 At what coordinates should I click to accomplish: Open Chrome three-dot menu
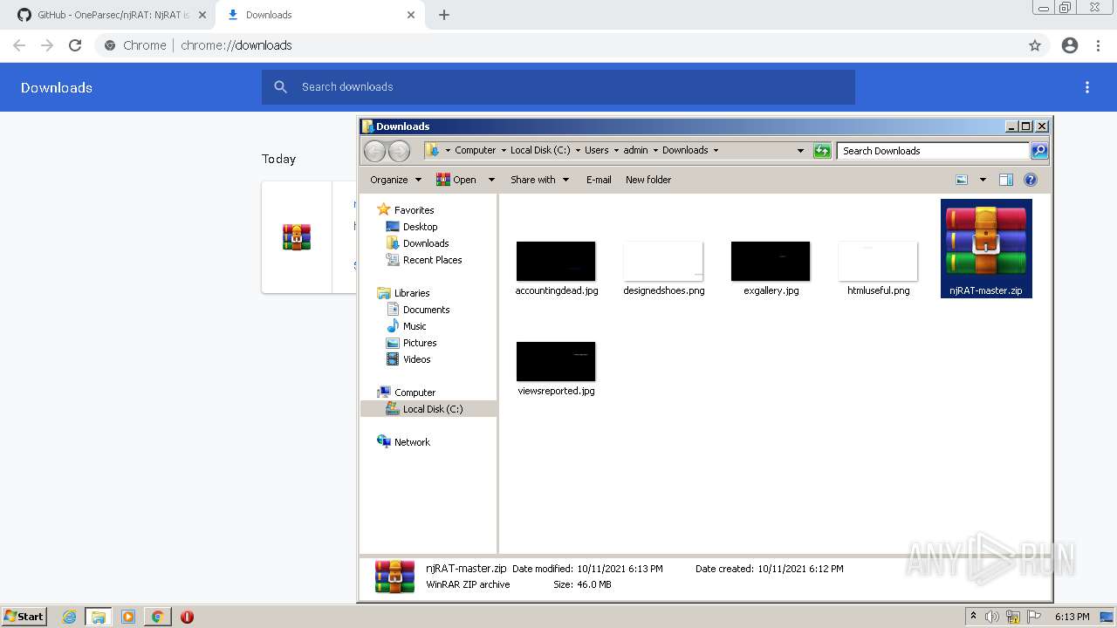coord(1099,45)
